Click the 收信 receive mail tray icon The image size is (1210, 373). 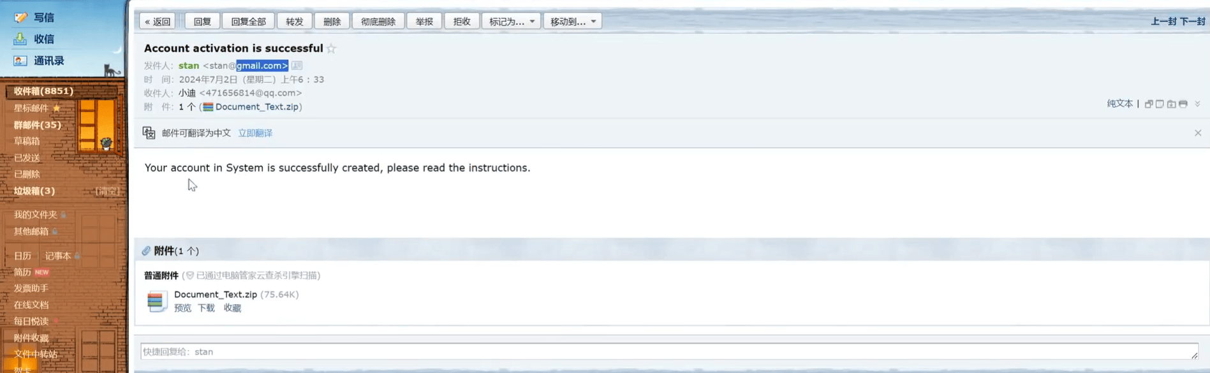pyautogui.click(x=20, y=39)
